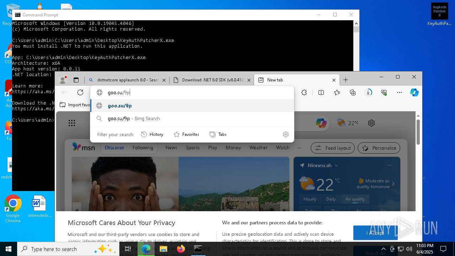Click the Split screen icon

321,92
